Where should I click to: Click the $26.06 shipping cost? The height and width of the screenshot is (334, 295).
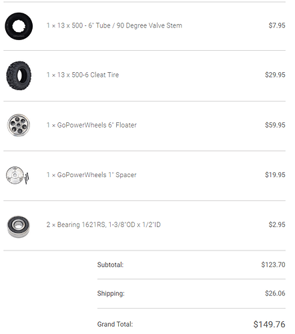[x=275, y=293]
